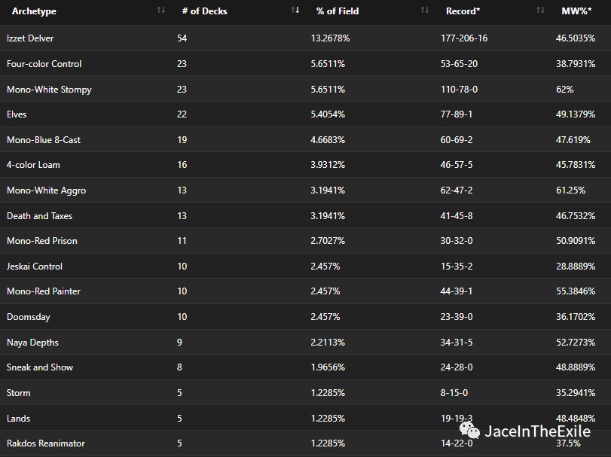Click the sort arrows beside the Record* header
The image size is (611, 457).
click(x=540, y=11)
